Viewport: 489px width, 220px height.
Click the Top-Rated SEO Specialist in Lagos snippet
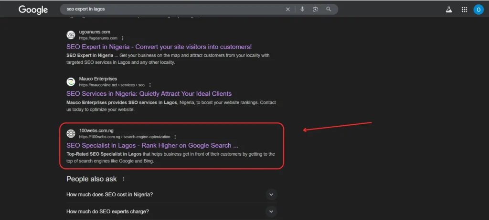click(x=170, y=158)
